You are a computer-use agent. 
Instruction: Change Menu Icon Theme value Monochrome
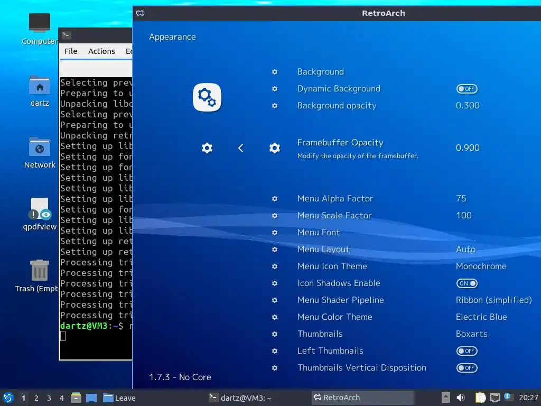[481, 266]
